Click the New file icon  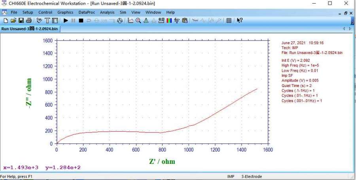(6, 20)
